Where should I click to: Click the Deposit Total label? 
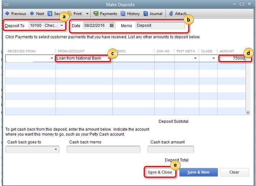point(176,160)
